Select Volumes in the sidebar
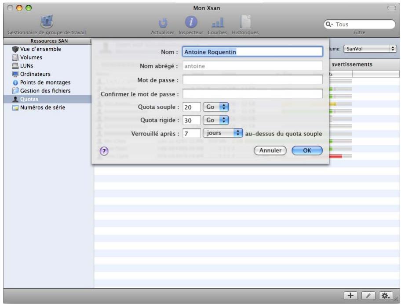401x304 pixels. pos(27,57)
